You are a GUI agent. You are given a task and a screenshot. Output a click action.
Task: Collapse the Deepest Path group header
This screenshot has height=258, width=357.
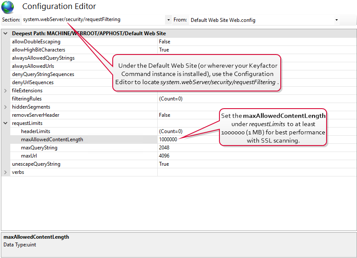[6, 33]
